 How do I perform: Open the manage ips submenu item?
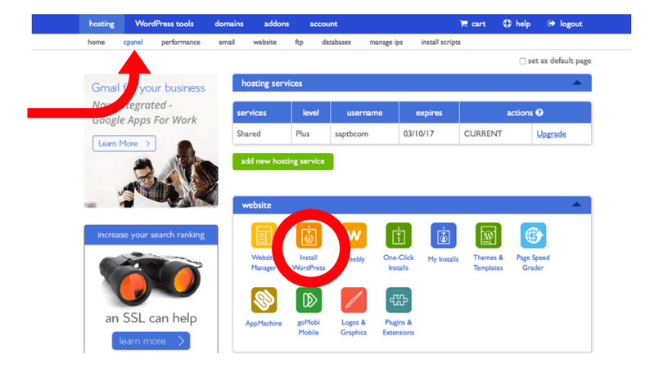[386, 43]
